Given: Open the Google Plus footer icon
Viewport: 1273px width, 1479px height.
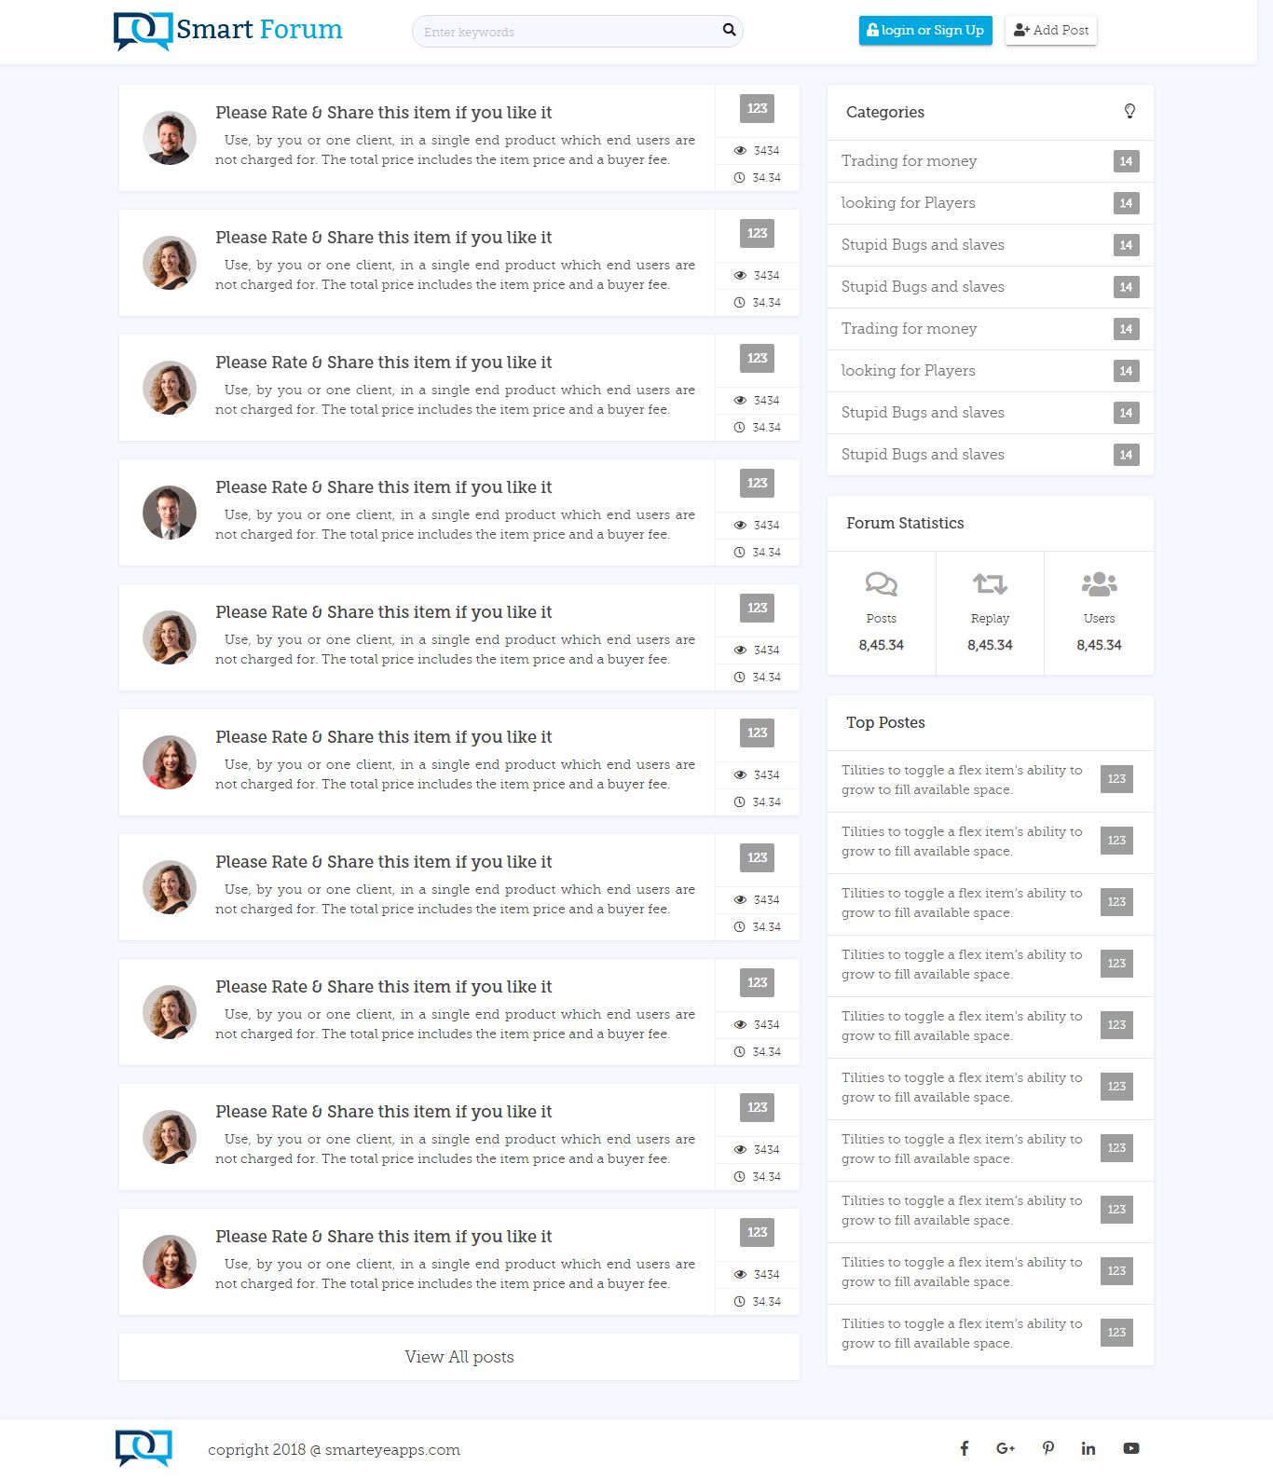Looking at the screenshot, I should 1006,1448.
